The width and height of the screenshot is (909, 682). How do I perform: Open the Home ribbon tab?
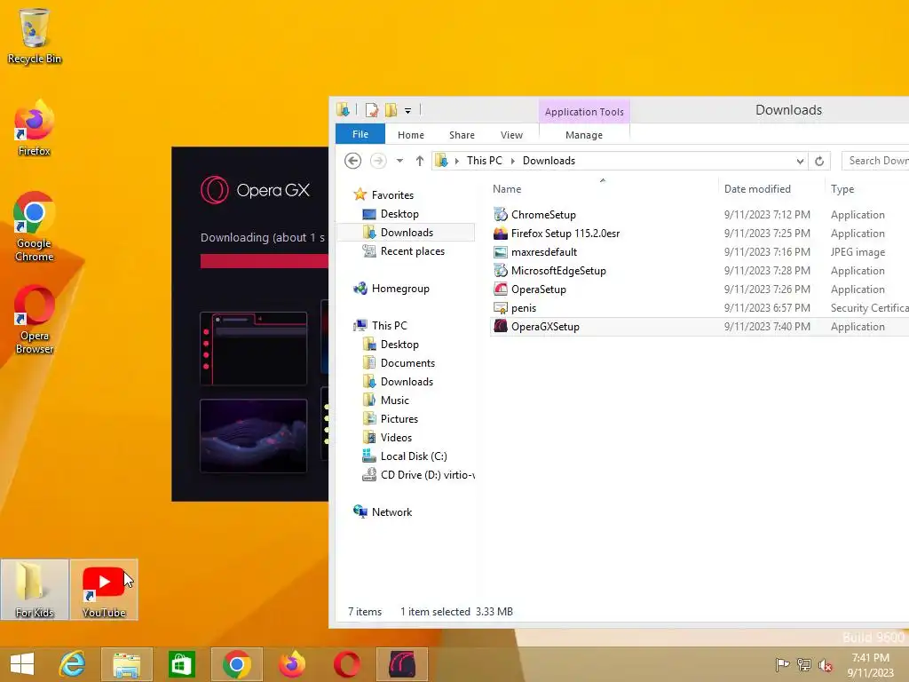(x=410, y=135)
